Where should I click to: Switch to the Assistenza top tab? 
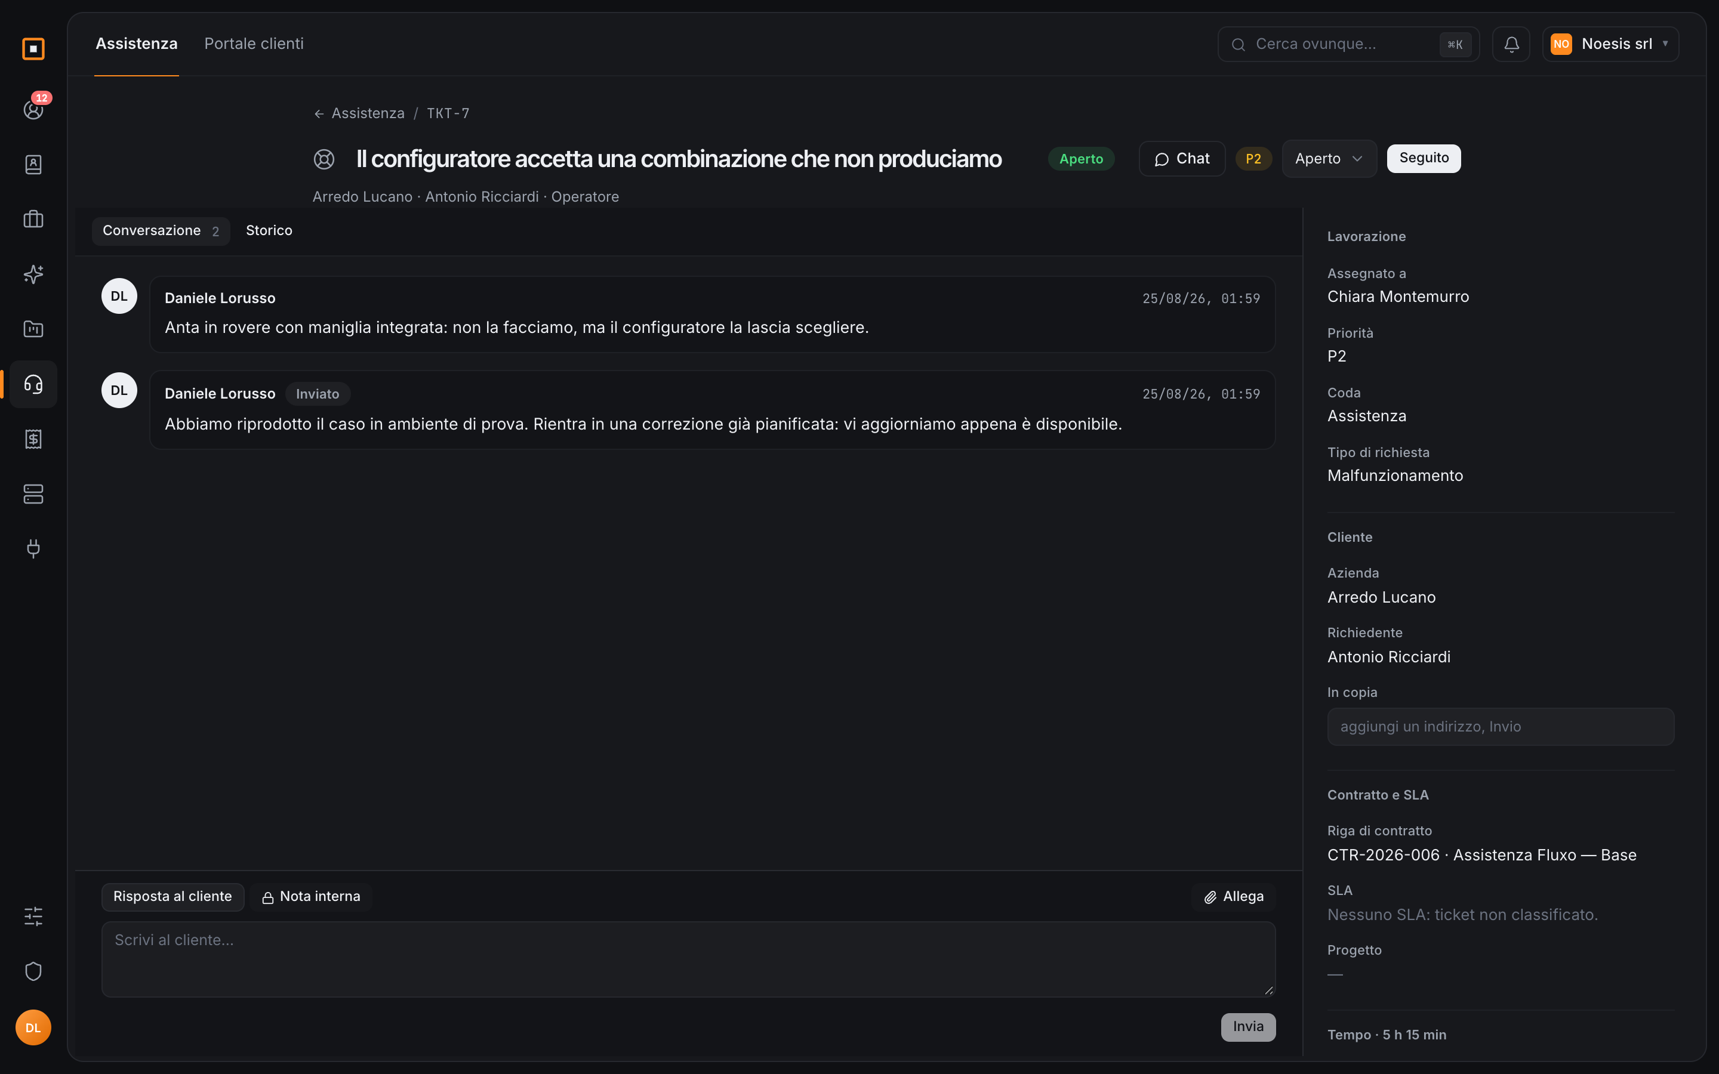tap(136, 44)
